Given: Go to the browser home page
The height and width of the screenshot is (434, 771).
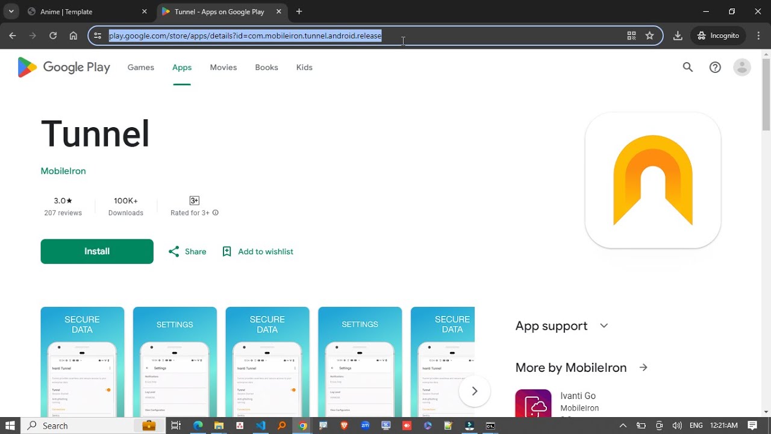Looking at the screenshot, I should (x=73, y=36).
